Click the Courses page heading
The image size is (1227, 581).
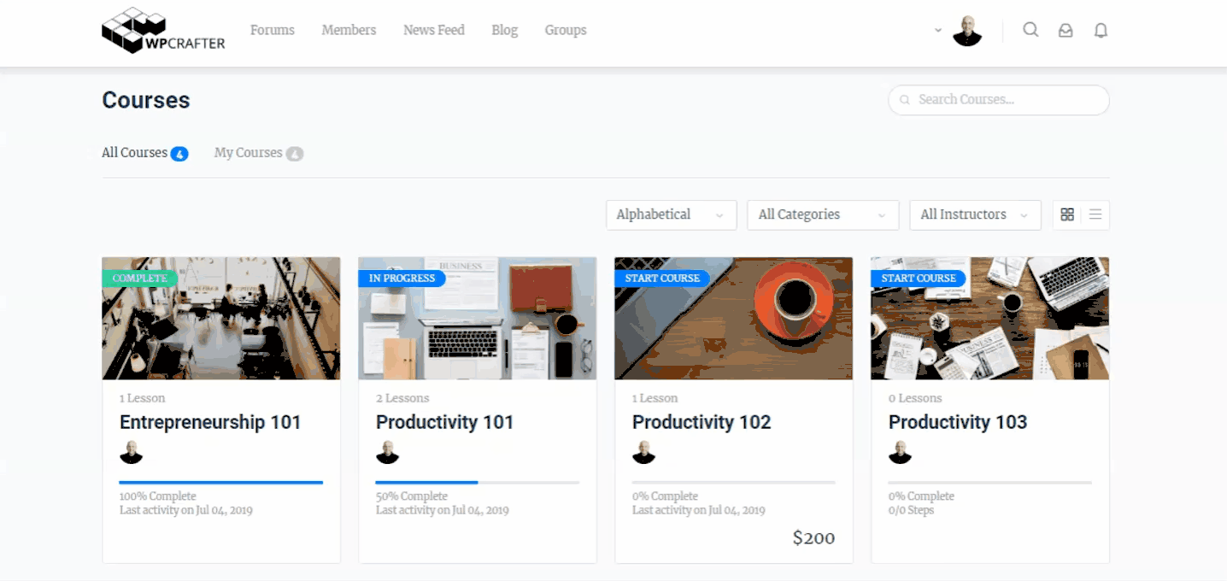point(146,100)
